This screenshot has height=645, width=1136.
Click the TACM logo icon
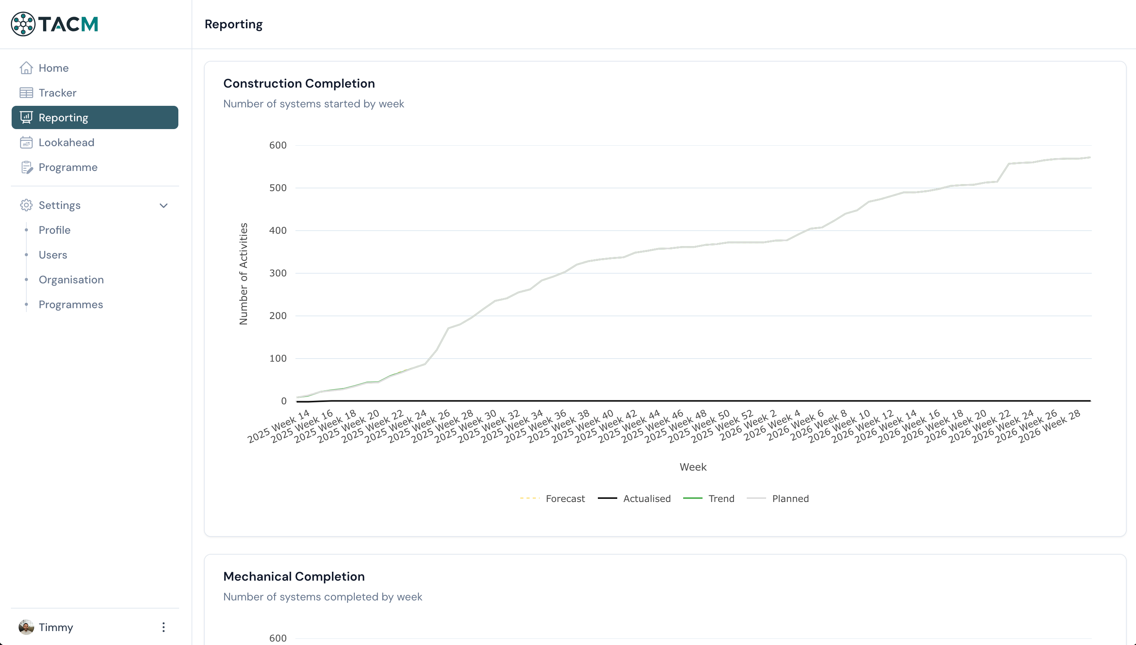(23, 24)
